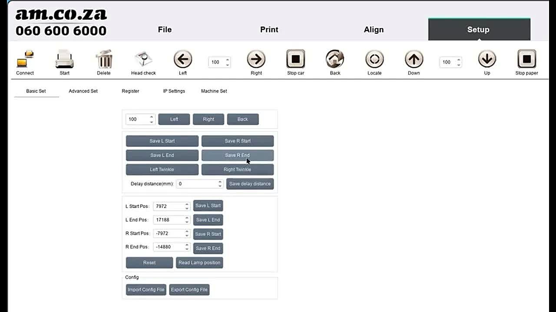The width and height of the screenshot is (556, 312).
Task: Click the Left Twinkle button
Action: tap(162, 169)
